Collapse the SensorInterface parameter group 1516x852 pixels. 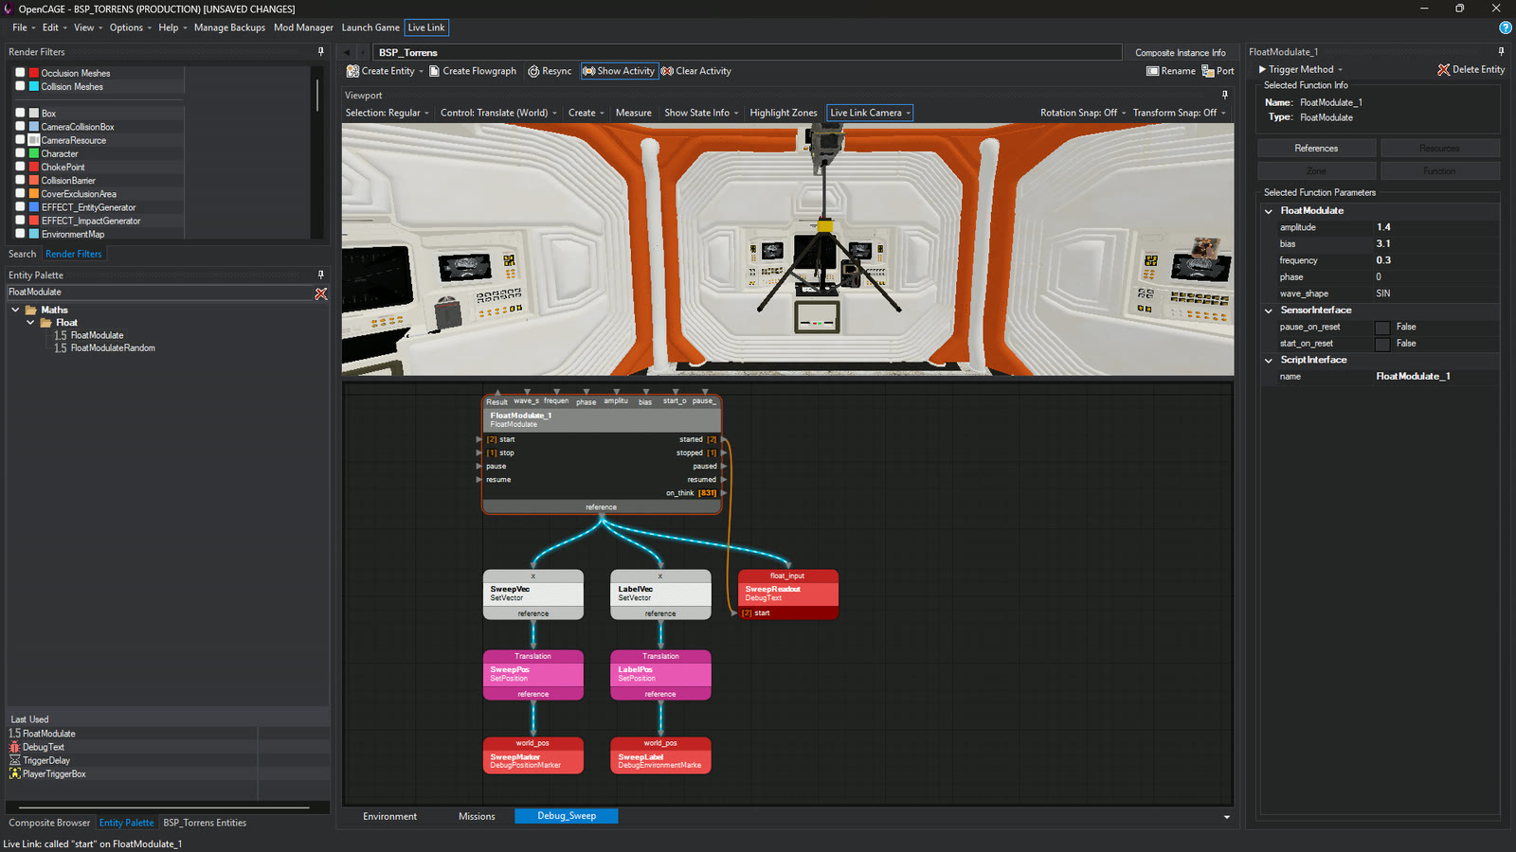click(1269, 311)
